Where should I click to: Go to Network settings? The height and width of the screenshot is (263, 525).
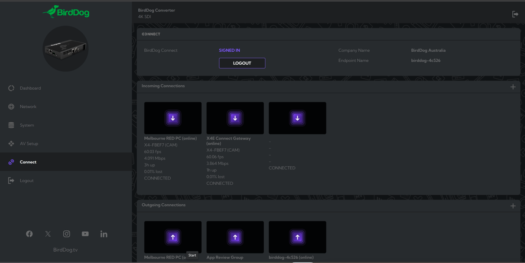(x=28, y=107)
